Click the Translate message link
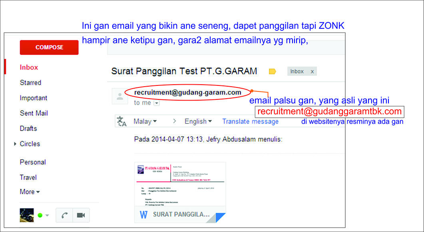The height and width of the screenshot is (232, 424). (x=251, y=121)
